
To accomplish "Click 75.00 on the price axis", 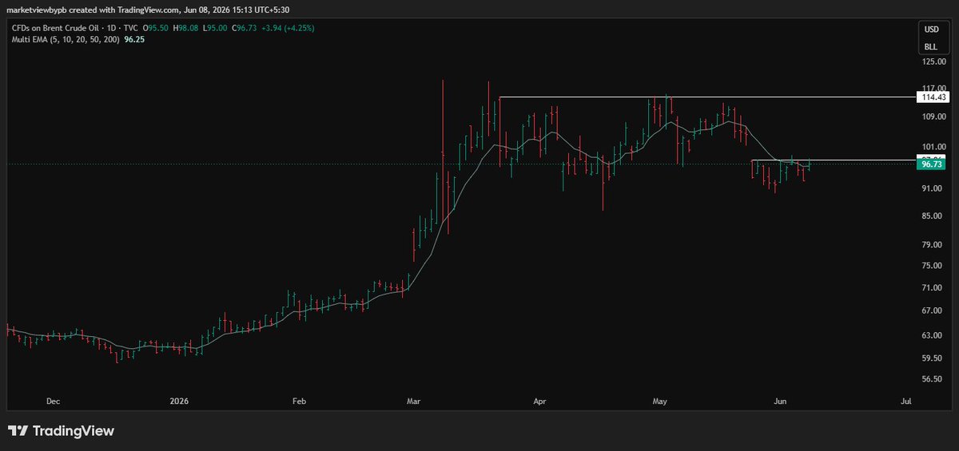I will (x=933, y=265).
